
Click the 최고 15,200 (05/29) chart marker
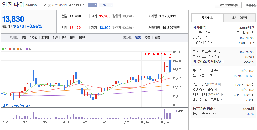point(158,54)
